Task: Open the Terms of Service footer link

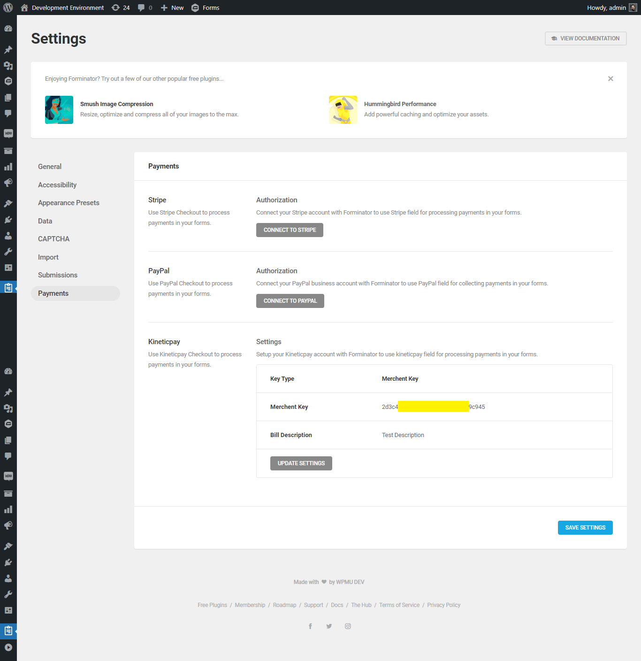Action: click(399, 605)
